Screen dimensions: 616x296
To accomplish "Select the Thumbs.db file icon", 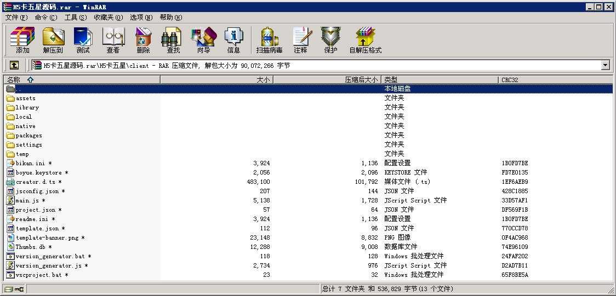I will 10,247.
